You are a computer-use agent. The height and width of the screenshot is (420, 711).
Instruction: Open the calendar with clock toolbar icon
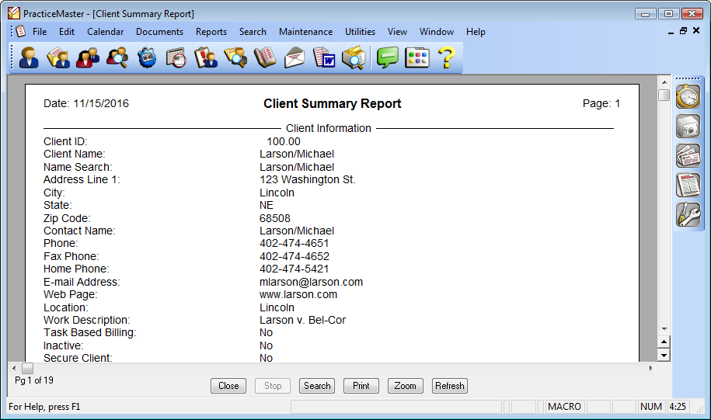[x=176, y=58]
